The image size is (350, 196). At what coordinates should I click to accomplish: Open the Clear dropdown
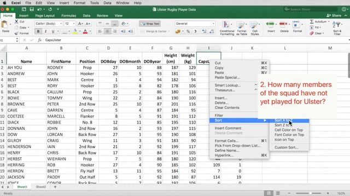(317, 33)
